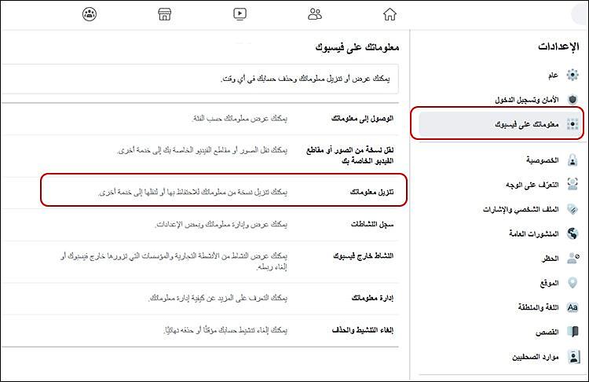589x382 pixels.
Task: Open الوصول إلى معلوماتك row
Action: [199, 119]
